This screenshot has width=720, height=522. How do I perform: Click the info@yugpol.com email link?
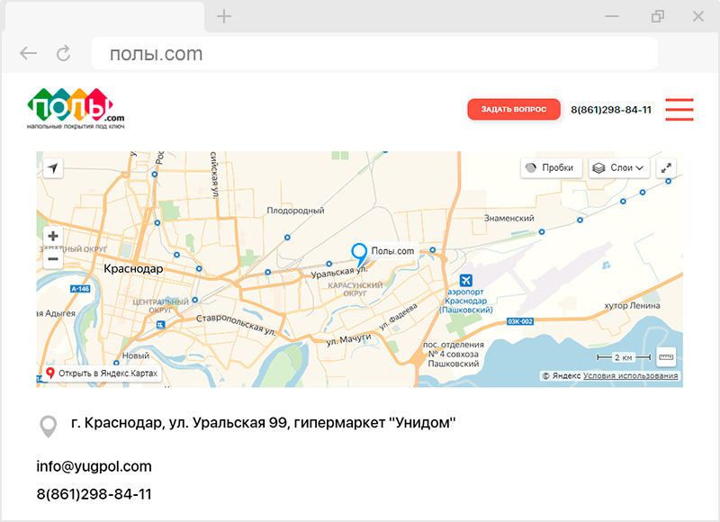click(x=94, y=466)
